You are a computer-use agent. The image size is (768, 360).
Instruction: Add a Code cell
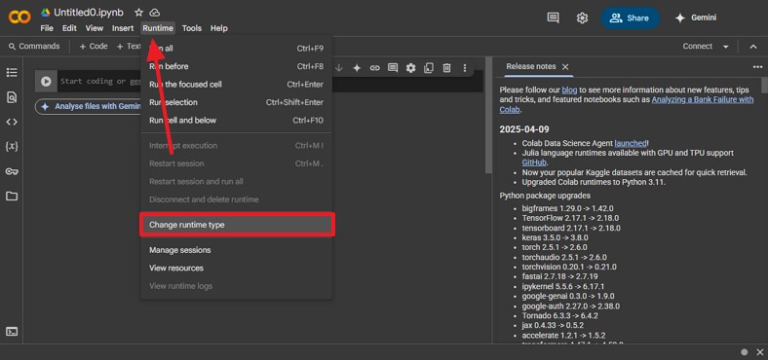pyautogui.click(x=93, y=46)
